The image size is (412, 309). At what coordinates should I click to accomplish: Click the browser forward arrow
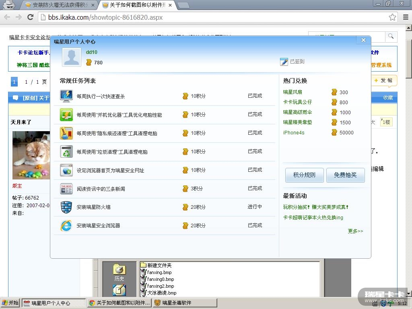click(19, 17)
